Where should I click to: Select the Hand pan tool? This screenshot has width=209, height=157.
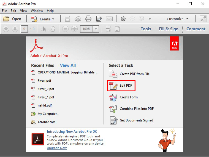[52, 29]
